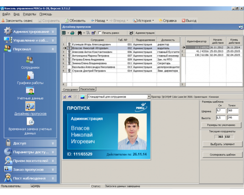Click the top-right icon in Дизайнер пропусков header
Image resolution: width=244 pixels, height=195 pixels.
241,27
